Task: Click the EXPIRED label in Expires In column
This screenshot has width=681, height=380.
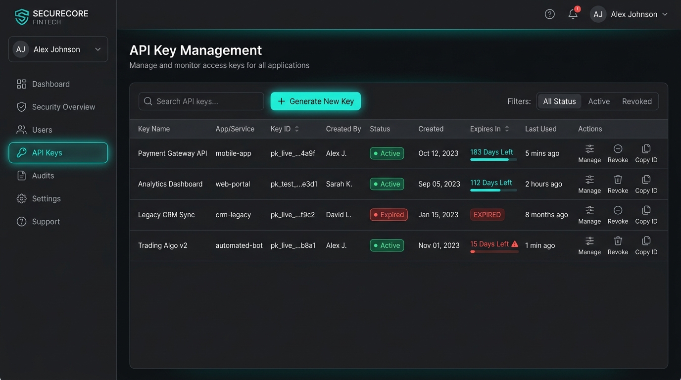Action: pos(487,215)
